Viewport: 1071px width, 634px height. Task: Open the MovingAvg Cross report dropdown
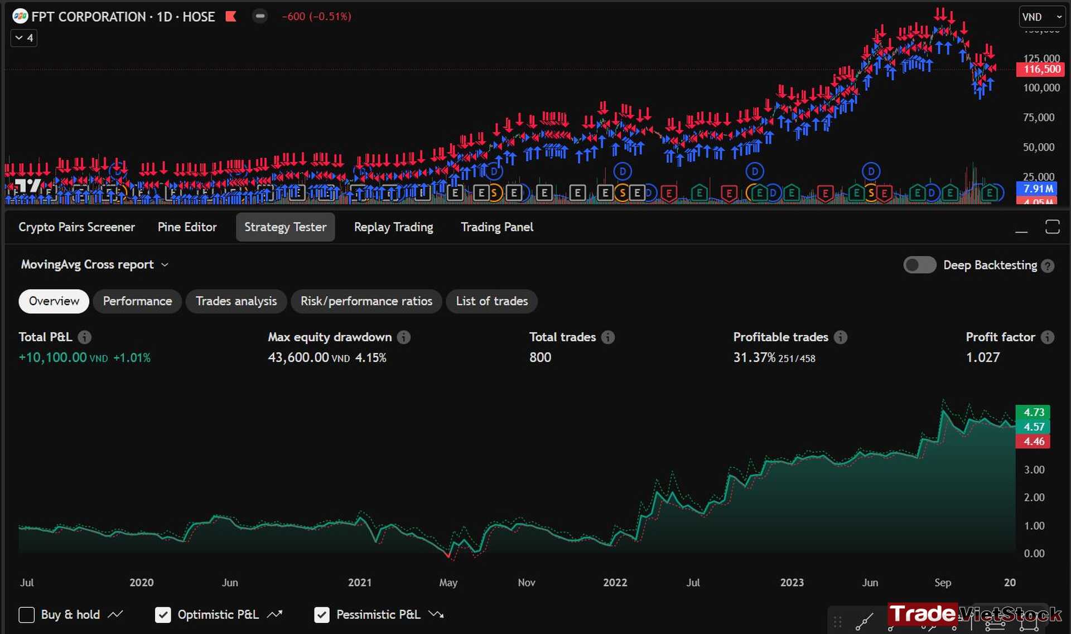pos(94,264)
